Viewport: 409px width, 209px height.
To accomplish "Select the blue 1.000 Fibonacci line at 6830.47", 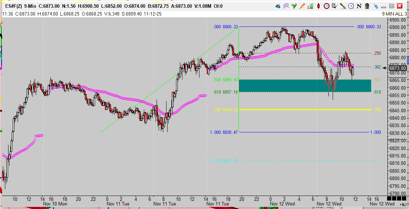I will click(304, 132).
